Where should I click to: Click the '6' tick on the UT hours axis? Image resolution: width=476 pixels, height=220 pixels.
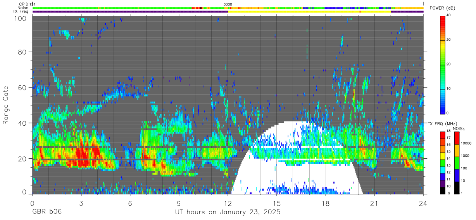(130, 203)
